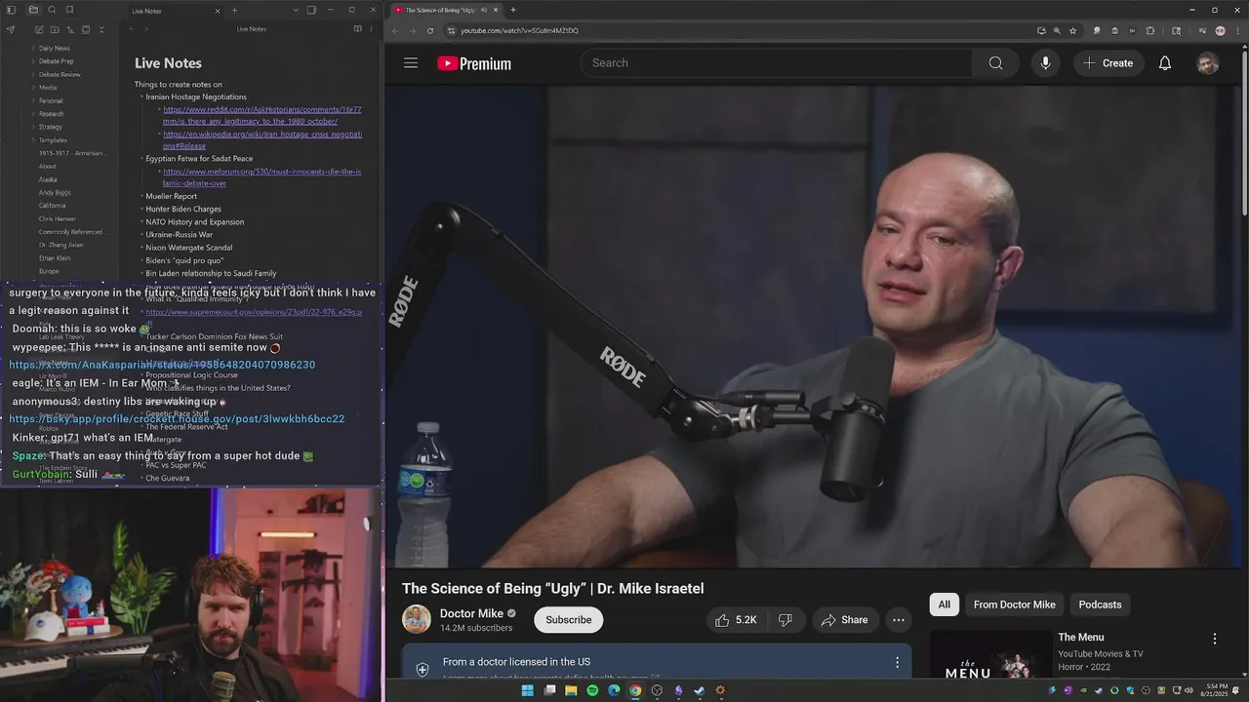Open YouTube hamburger guide menu
The height and width of the screenshot is (702, 1249).
pyautogui.click(x=411, y=63)
